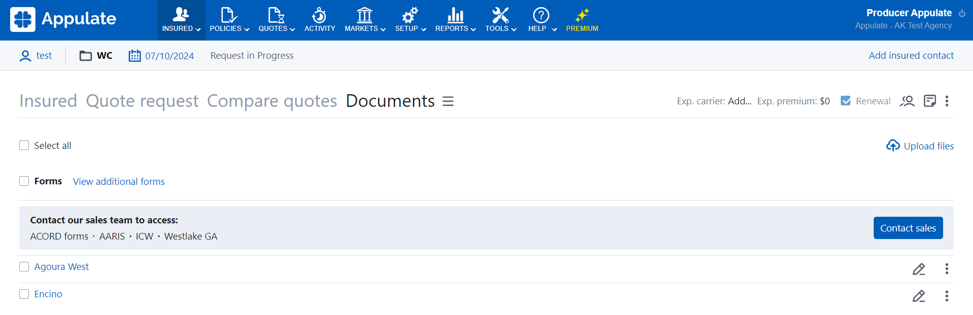This screenshot has width=973, height=315.
Task: Click the Premium sparkle icon
Action: [582, 15]
